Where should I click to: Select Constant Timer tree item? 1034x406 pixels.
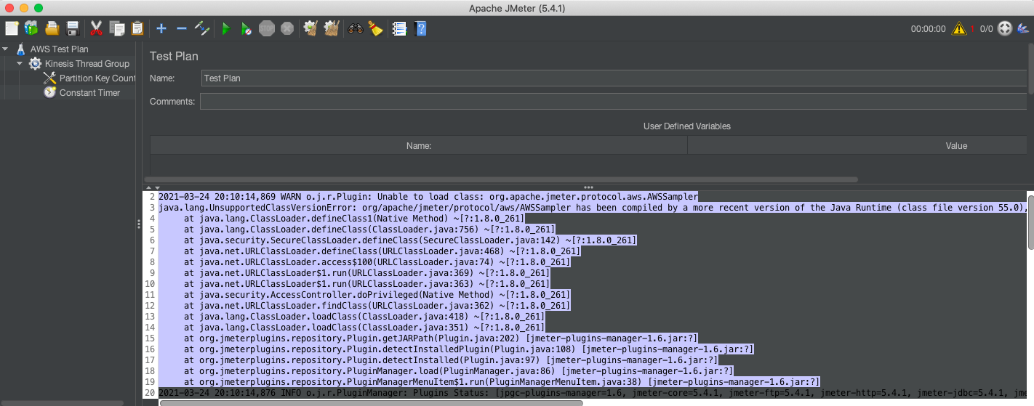tap(90, 92)
